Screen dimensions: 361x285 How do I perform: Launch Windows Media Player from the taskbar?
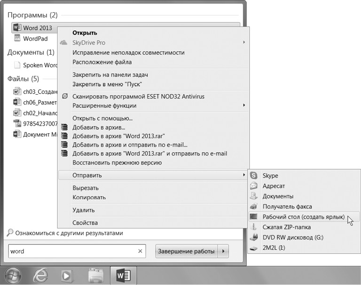pos(68,276)
